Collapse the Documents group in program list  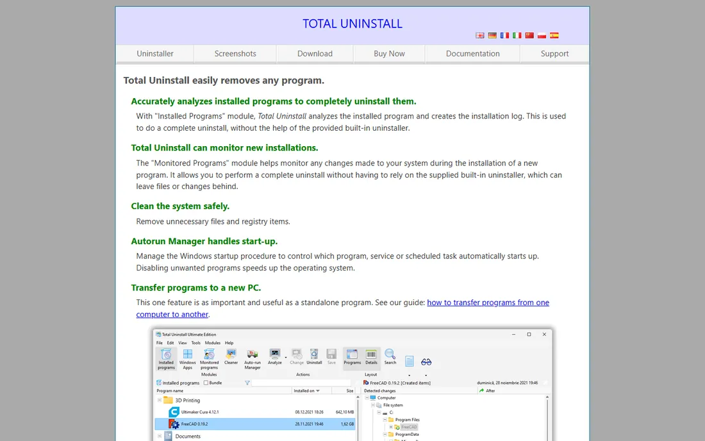160,436
